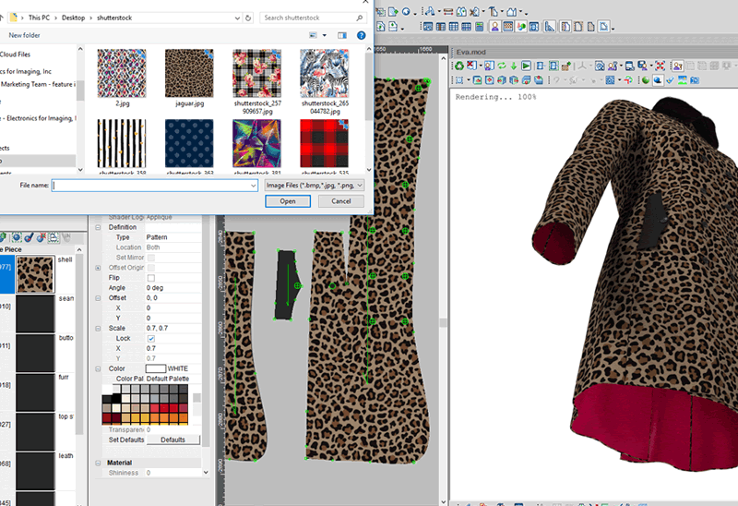Click the fabric texture grid icon in top toolbar
This screenshot has height=506, width=738.
point(508,27)
